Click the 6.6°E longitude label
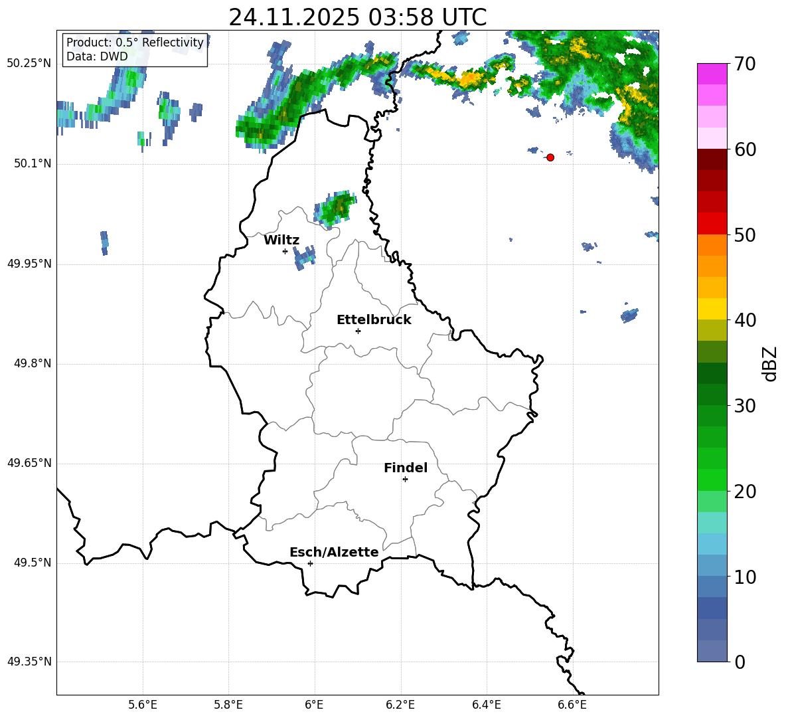Viewport: 786px width, 718px height. coord(572,705)
